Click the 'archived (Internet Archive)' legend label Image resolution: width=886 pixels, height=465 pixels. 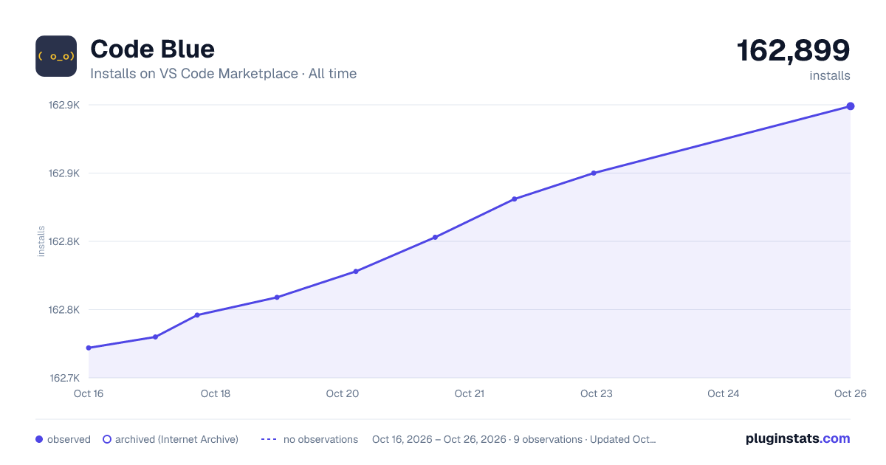[176, 439]
